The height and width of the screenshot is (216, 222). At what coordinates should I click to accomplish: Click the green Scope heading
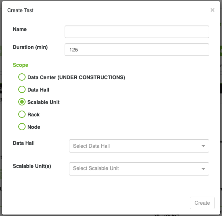[x=20, y=65]
